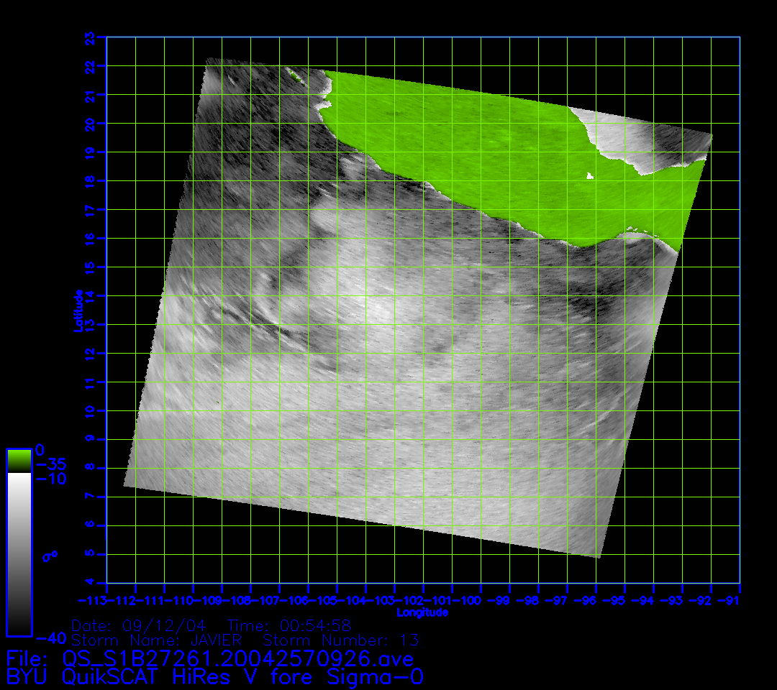Click the Latitude axis title

coord(78,310)
